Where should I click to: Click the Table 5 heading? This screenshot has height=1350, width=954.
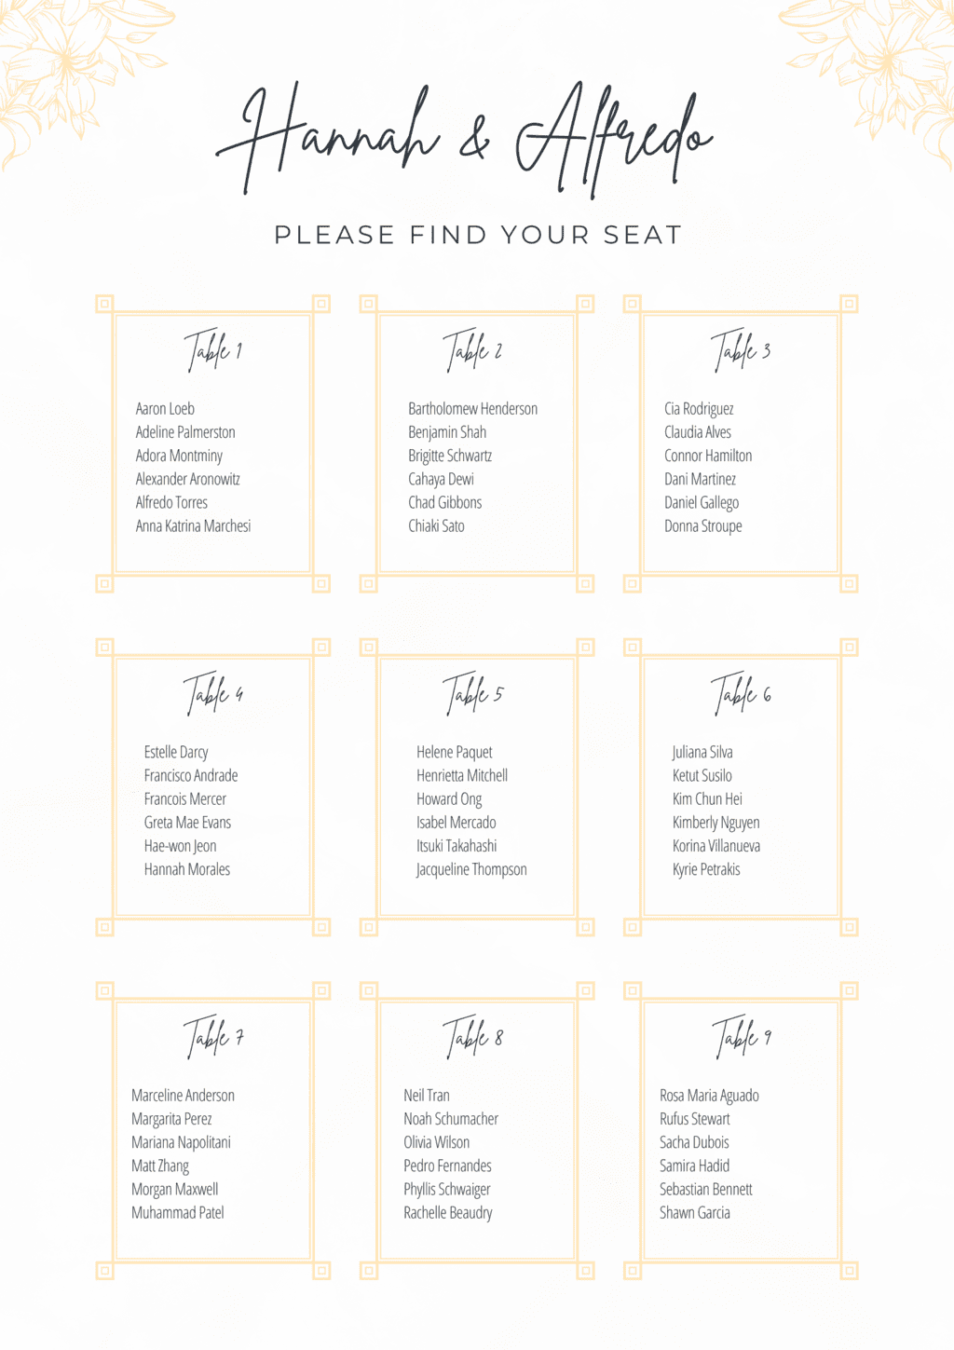[472, 694]
